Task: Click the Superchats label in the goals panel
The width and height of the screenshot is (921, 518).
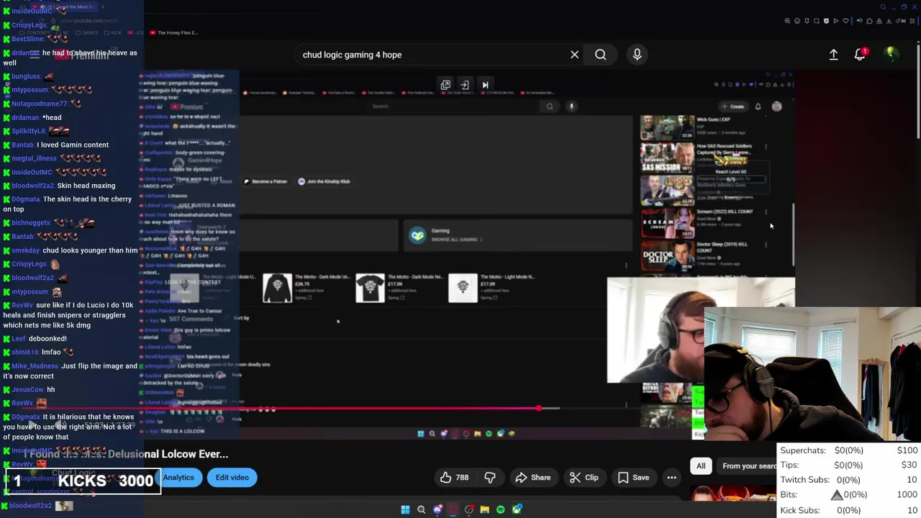Action: [x=802, y=450]
